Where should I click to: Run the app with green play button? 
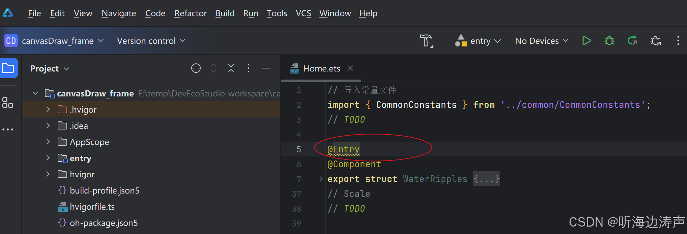click(586, 41)
